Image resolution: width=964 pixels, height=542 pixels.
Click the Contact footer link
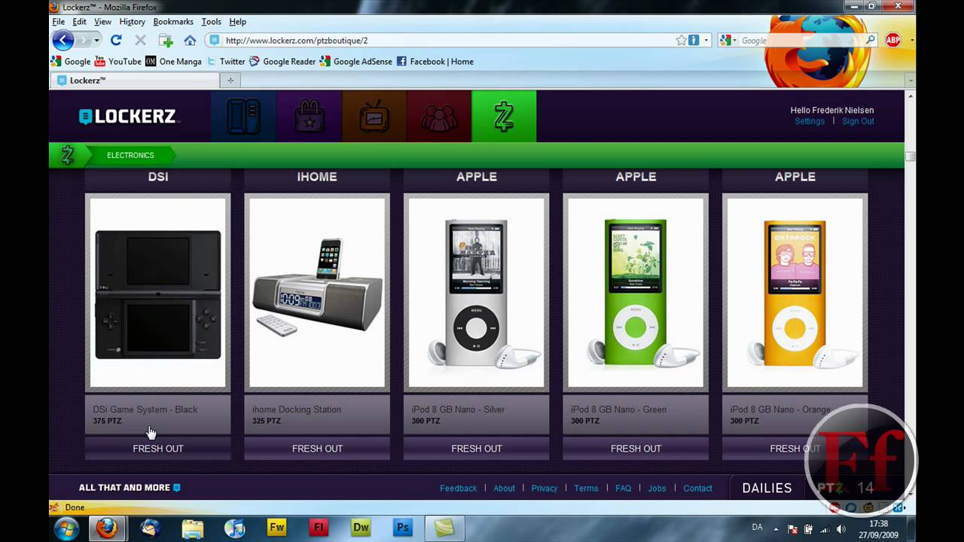click(x=697, y=489)
